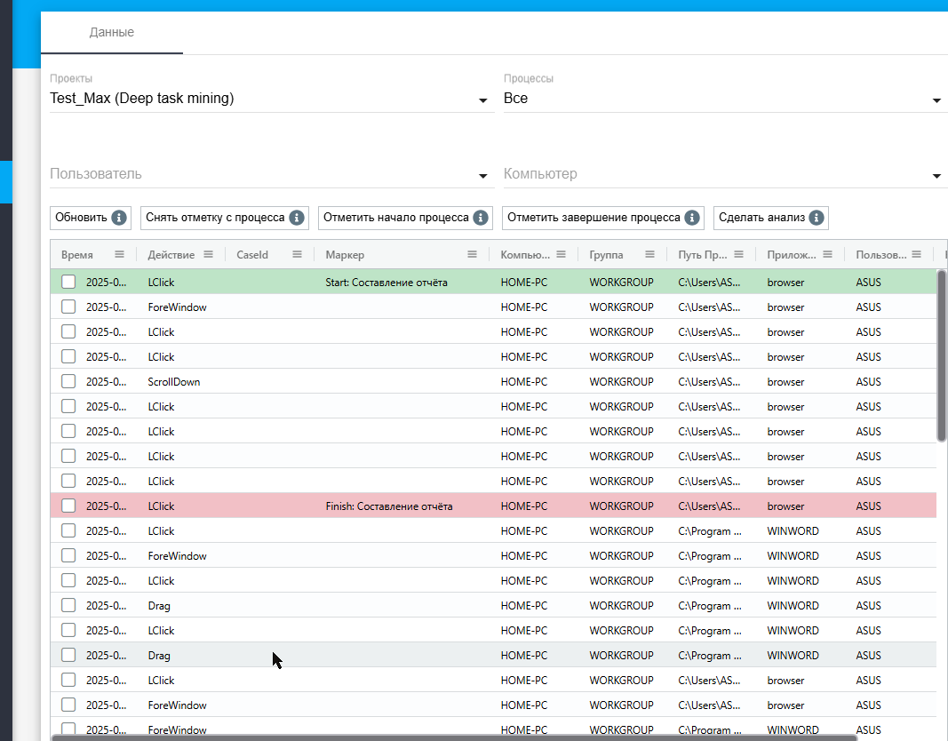This screenshot has height=741, width=948.
Task: Tick the checkbox of ScrollDown row
Action: click(68, 381)
